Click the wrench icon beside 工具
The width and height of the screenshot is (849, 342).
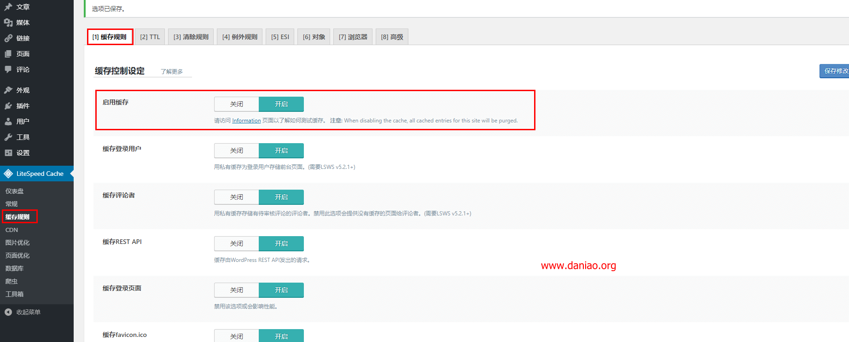[8, 137]
